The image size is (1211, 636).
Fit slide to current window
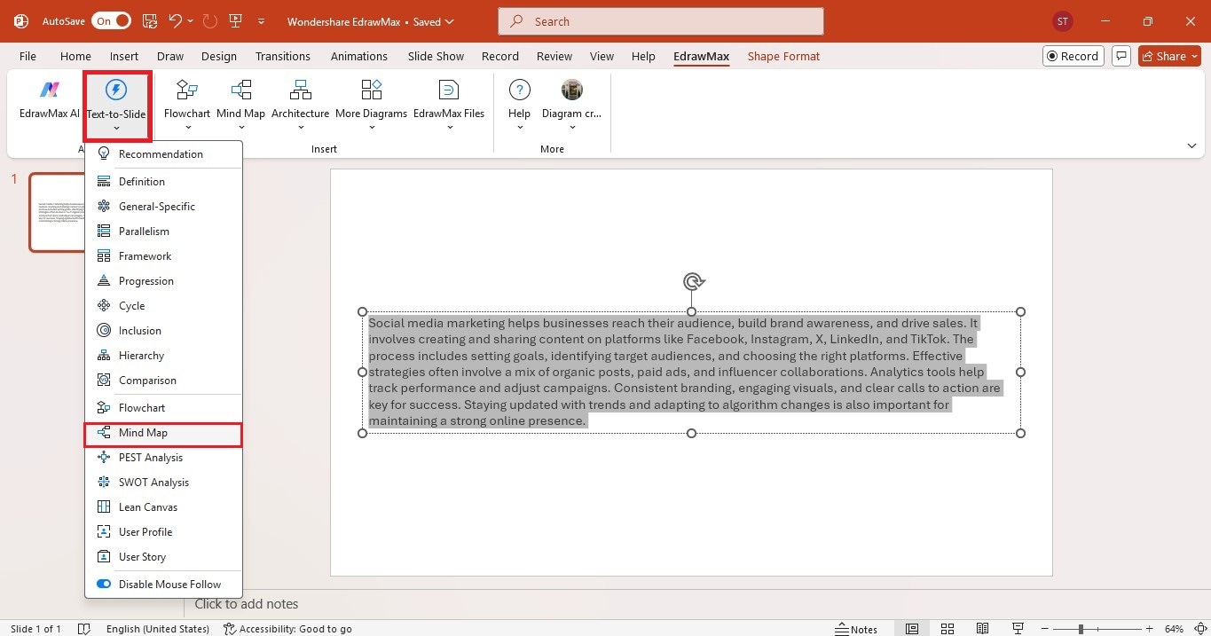(x=1199, y=629)
